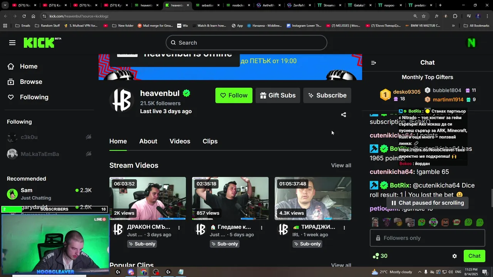Toggle notifications for MaLkaTaEmBa
The height and width of the screenshot is (277, 493).
89,154
